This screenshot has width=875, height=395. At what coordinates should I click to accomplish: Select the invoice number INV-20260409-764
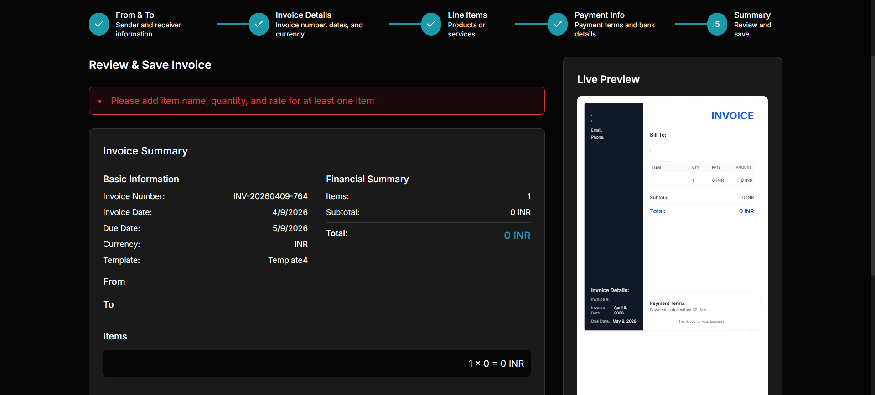tap(270, 196)
